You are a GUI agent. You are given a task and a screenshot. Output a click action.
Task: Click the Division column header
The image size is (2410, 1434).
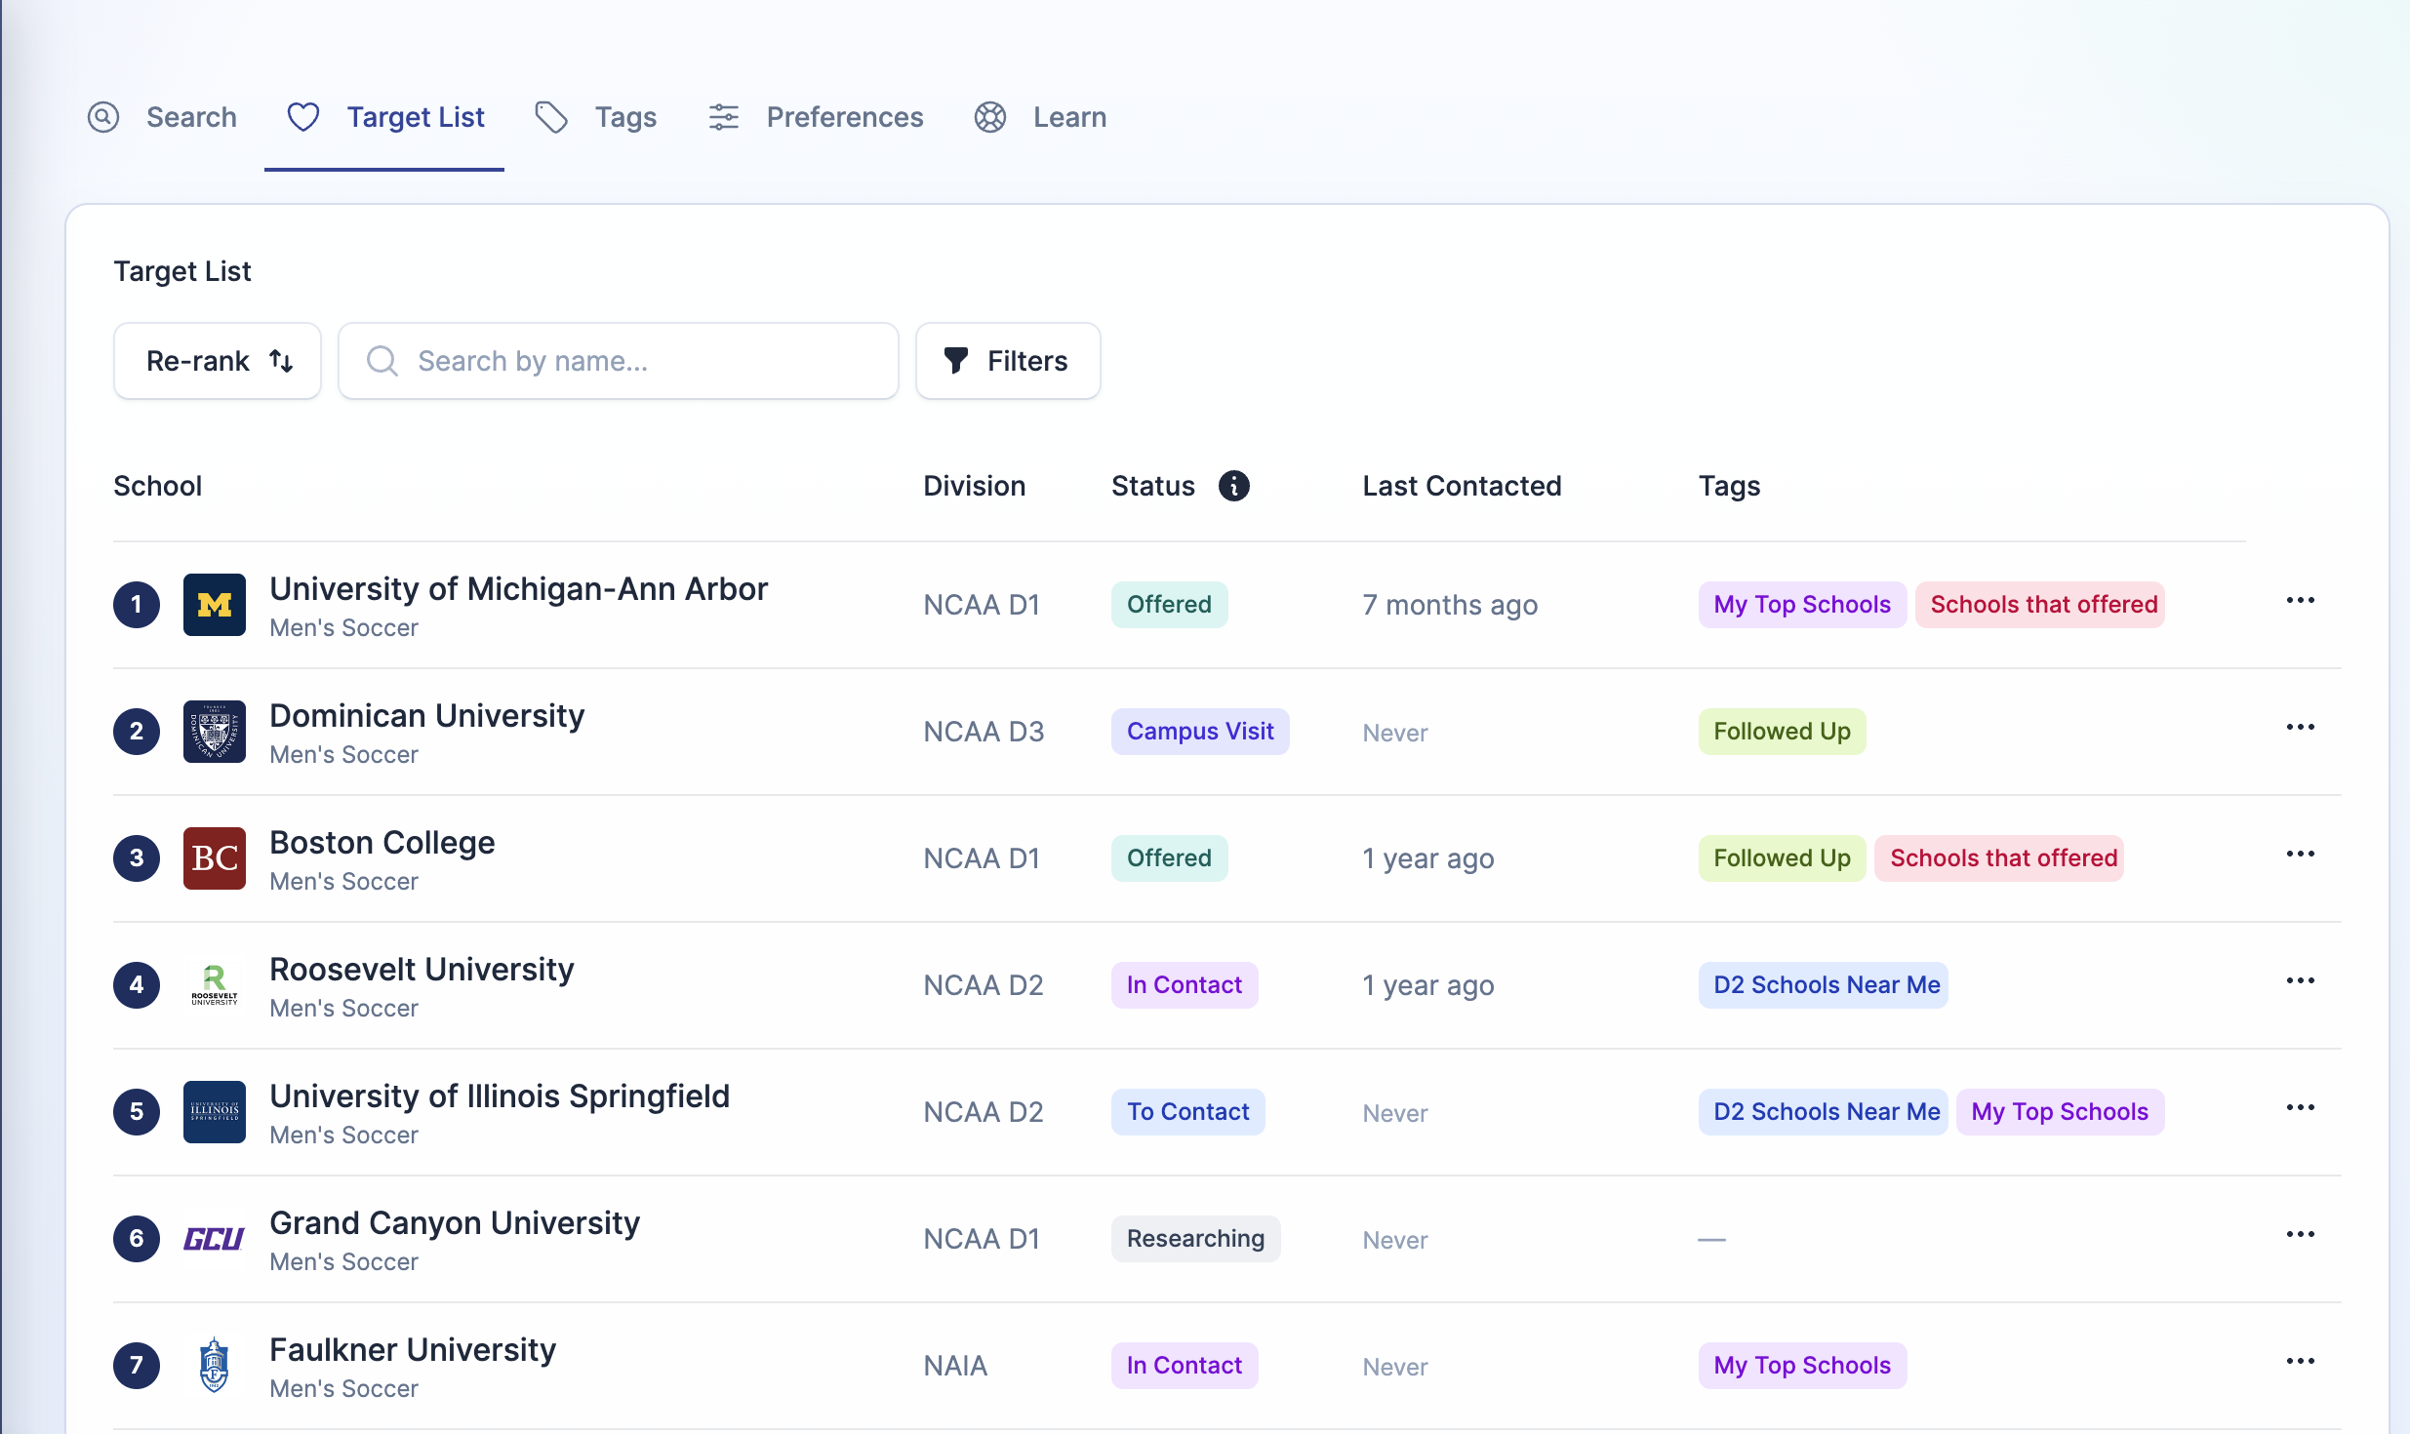[974, 486]
